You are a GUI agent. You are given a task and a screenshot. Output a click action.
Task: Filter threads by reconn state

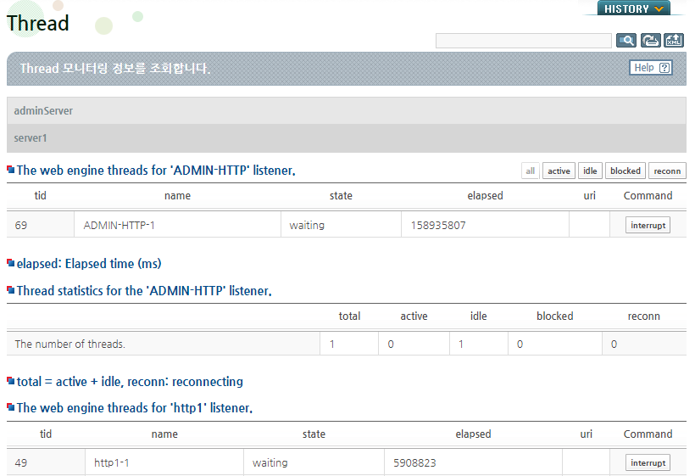[x=667, y=171]
